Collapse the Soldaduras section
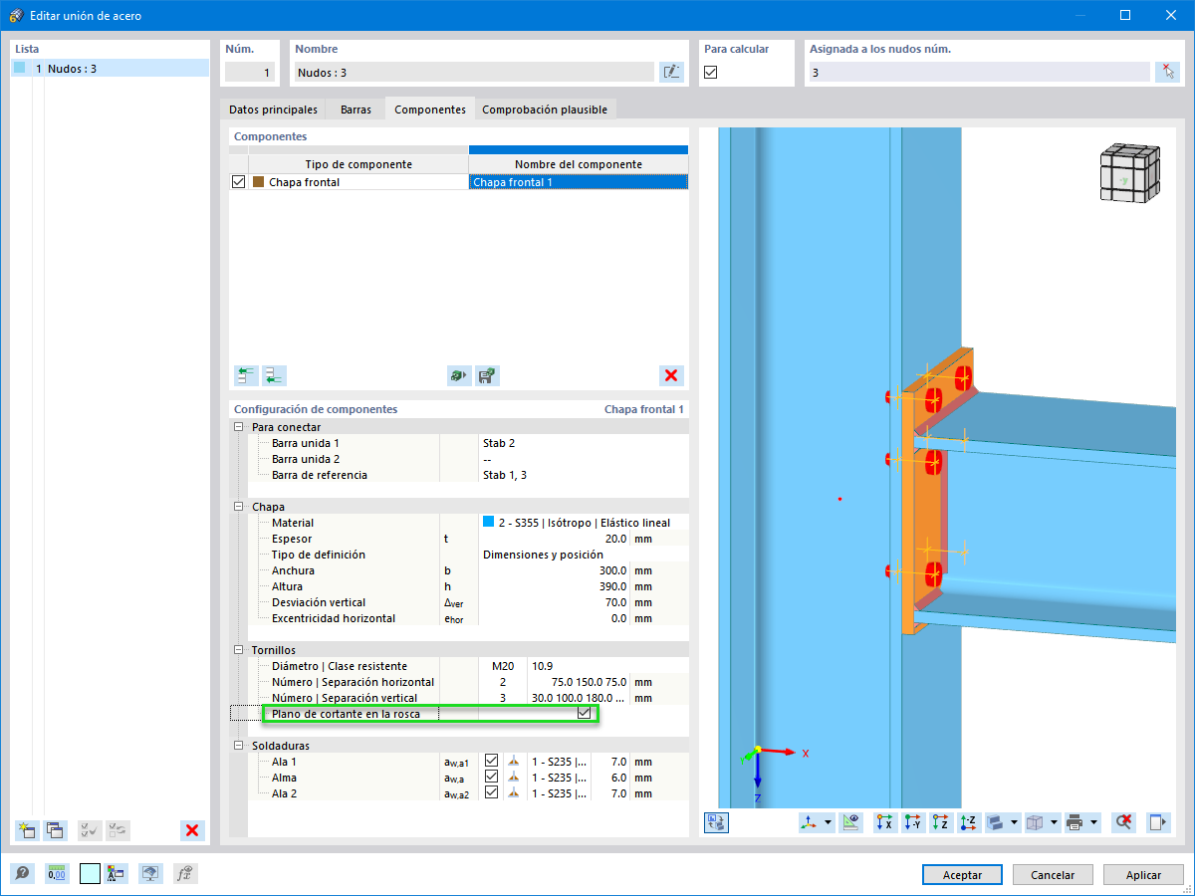The width and height of the screenshot is (1195, 896). pos(238,746)
